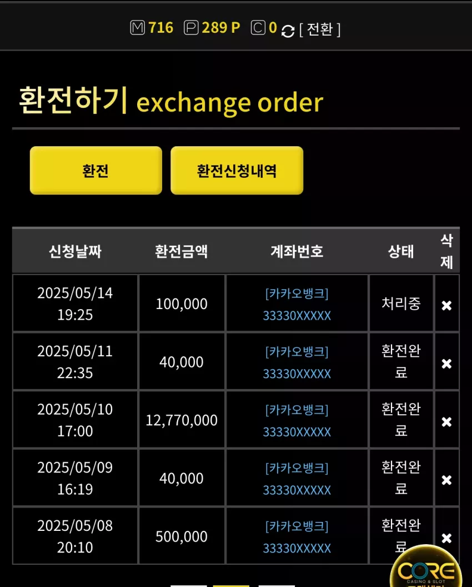472x587 pixels.
Task: Delete the 500,000 exchange entry
Action: (446, 538)
